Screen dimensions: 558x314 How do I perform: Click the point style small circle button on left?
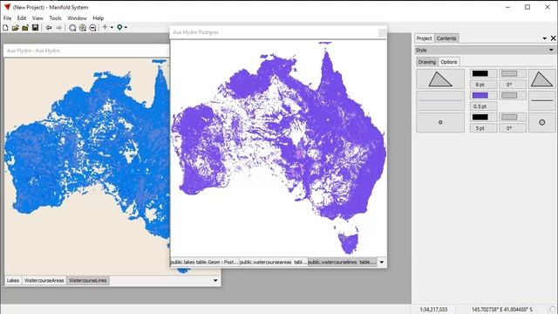pos(440,122)
